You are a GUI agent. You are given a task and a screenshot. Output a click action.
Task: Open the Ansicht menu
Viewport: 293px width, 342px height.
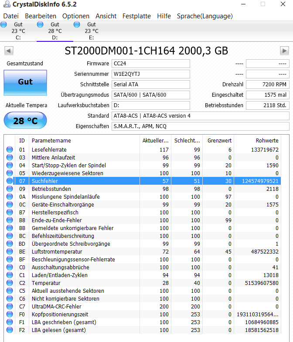point(106,16)
